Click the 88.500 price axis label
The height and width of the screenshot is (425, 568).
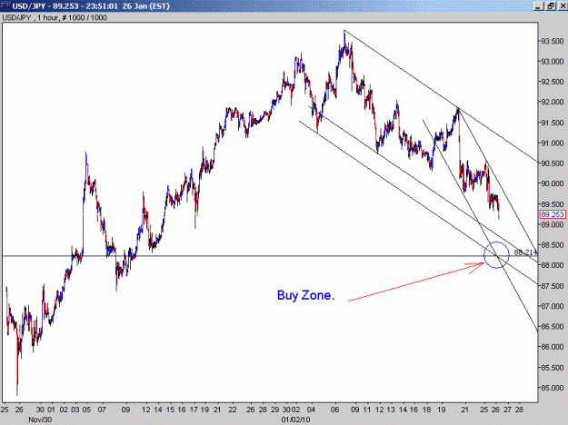553,245
